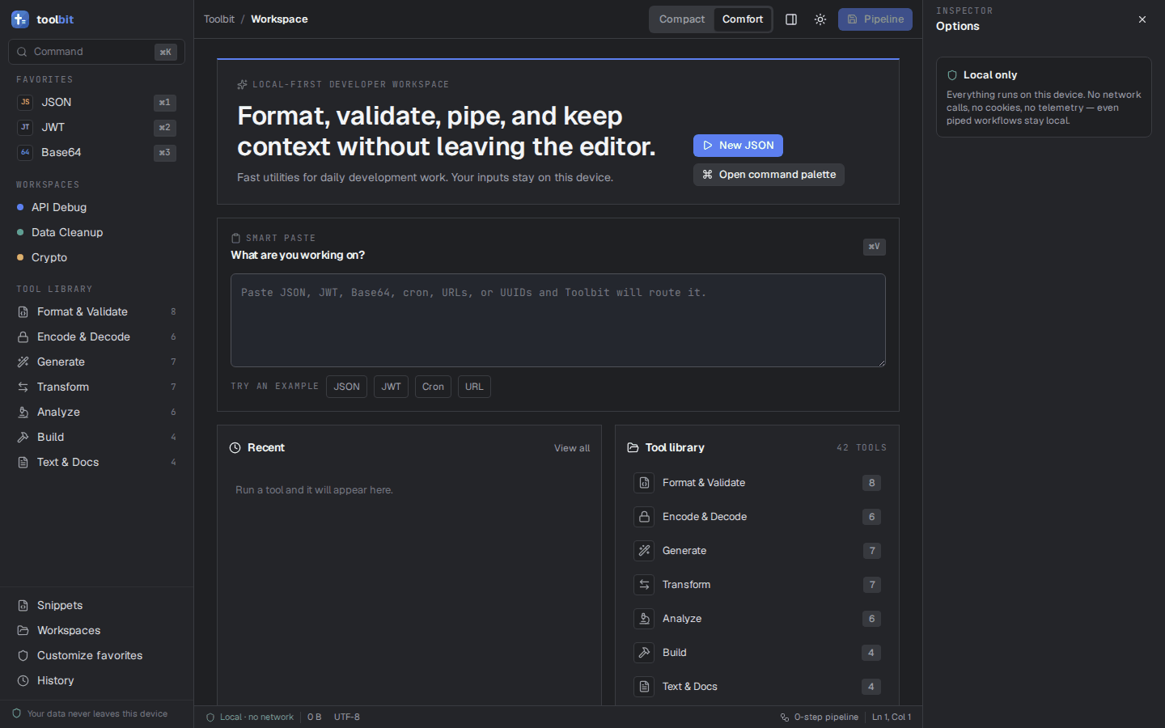Expand Encode & Decode in sidebar library
Image resolution: width=1165 pixels, height=728 pixels.
[x=96, y=337]
